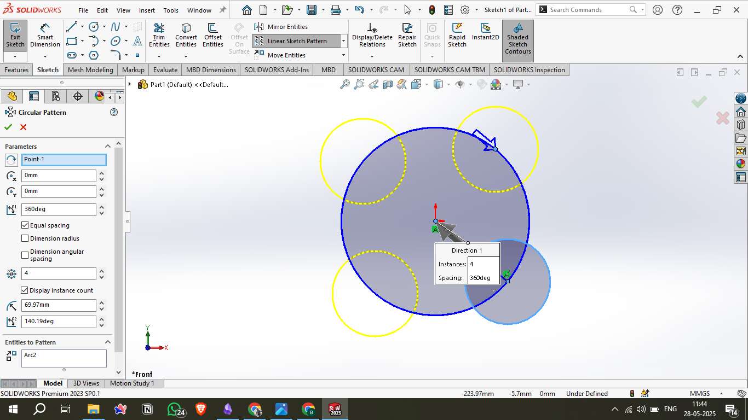Screen dimensions: 748x420
Task: Click the Convert Entities tool
Action: pos(186,36)
